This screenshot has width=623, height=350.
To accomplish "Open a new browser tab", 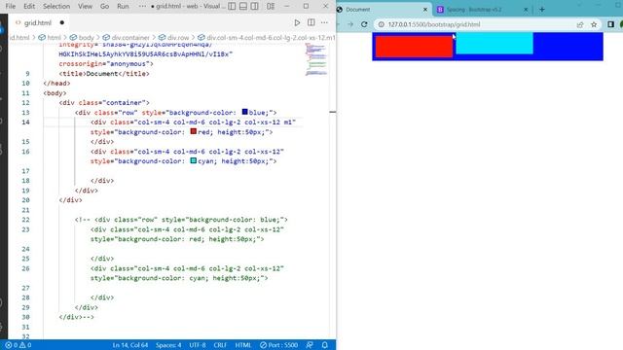I will 542,9.
